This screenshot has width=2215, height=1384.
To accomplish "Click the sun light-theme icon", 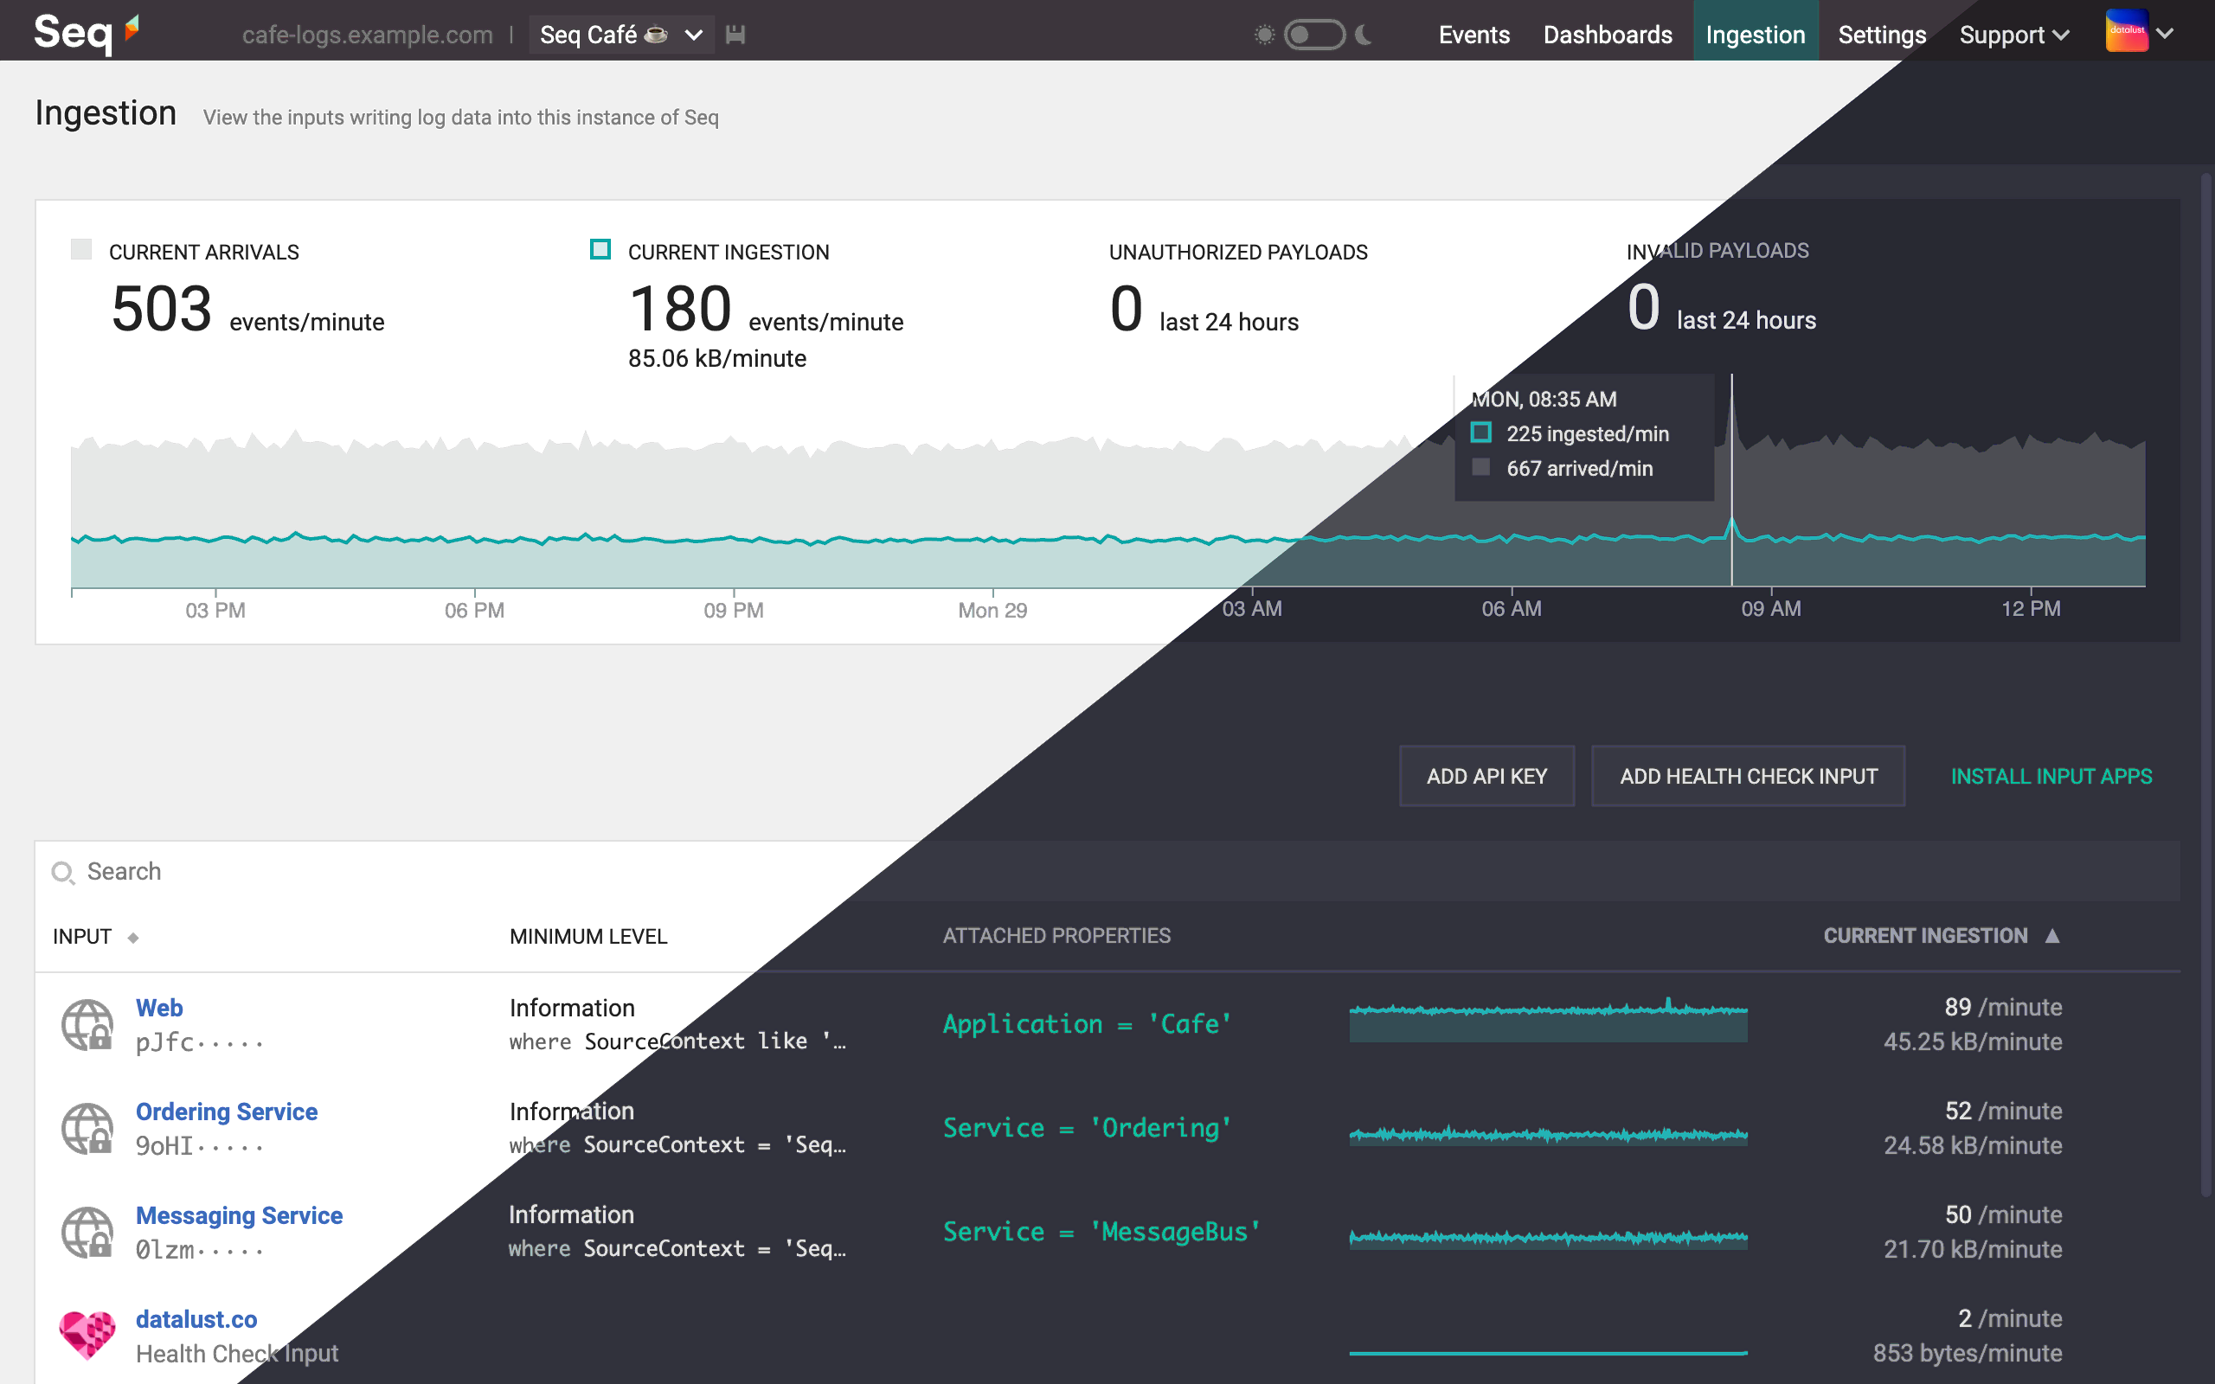I will coord(1264,35).
